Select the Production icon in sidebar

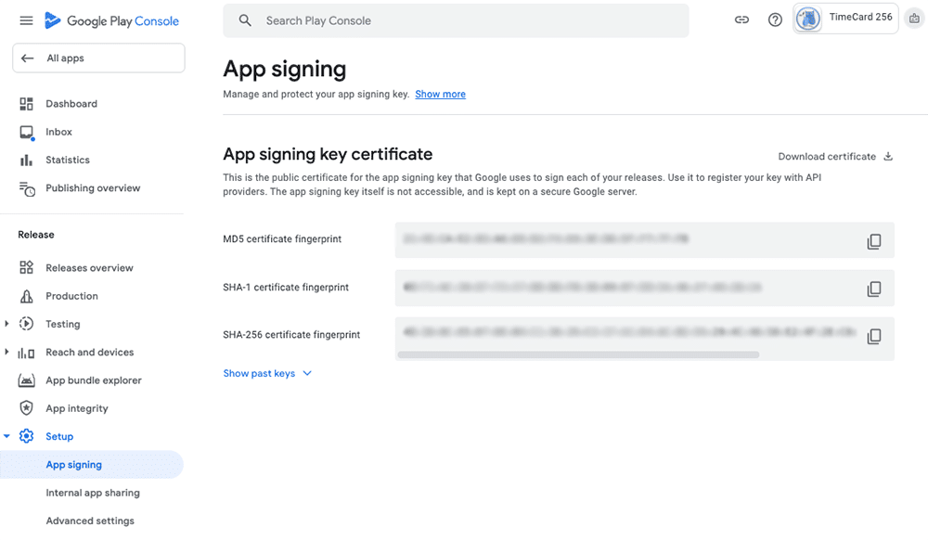click(x=29, y=295)
